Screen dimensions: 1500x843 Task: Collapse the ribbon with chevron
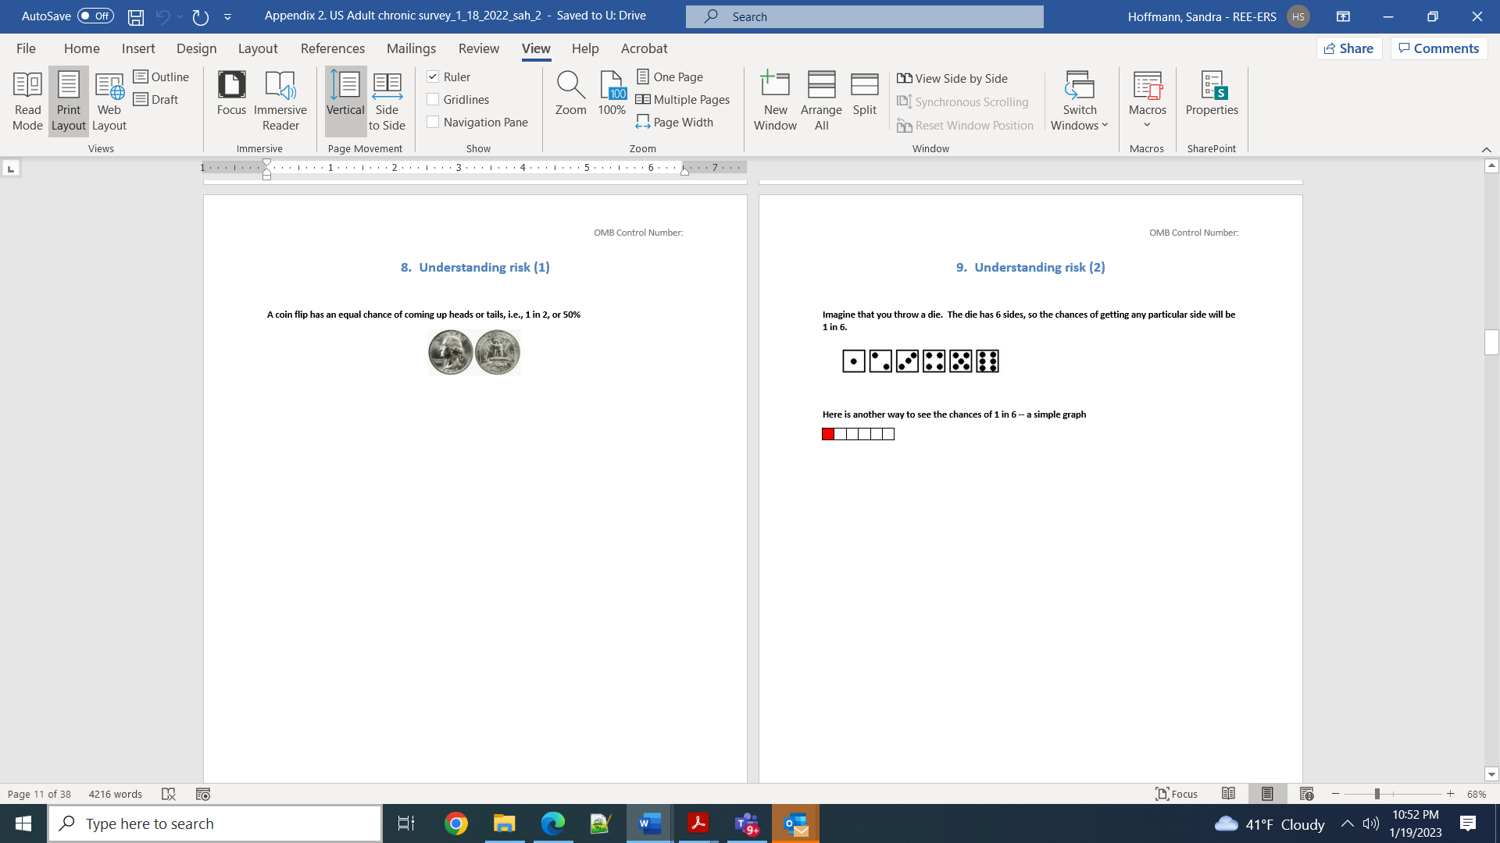(x=1486, y=149)
